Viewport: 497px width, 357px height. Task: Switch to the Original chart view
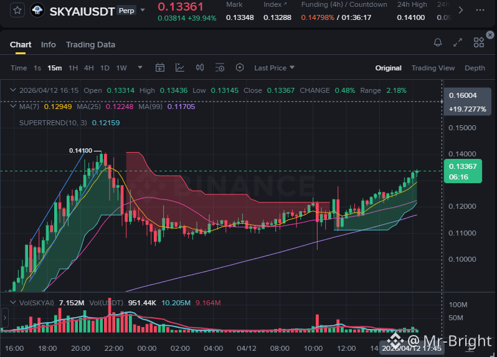click(388, 68)
